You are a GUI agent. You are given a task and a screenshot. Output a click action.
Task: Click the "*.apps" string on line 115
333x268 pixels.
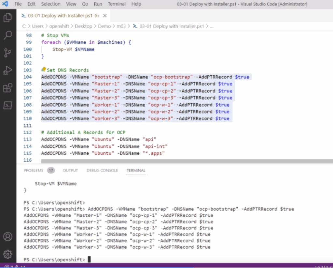[x=154, y=153]
